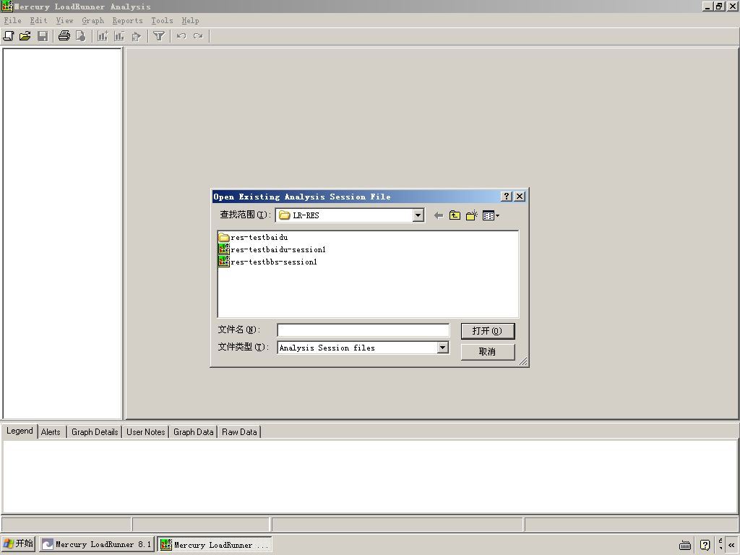Select the res-testbaidu folder
Viewport: 740px width, 555px height.
(x=253, y=237)
